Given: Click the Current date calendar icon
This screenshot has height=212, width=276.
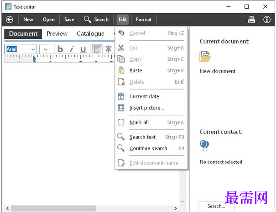Looking at the screenshot, I should pyautogui.click(x=121, y=96).
